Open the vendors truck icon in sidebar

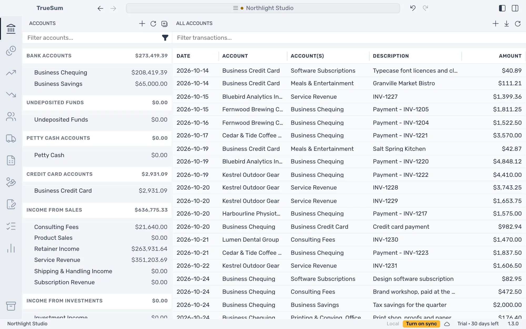pos(11,138)
